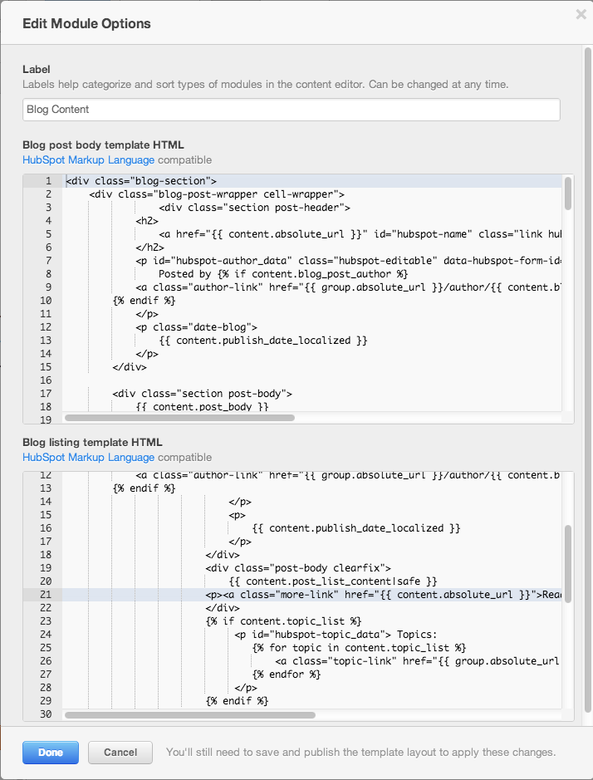Click horizontal scrollbar of listing template editor
This screenshot has width=593, height=780.
click(x=190, y=715)
